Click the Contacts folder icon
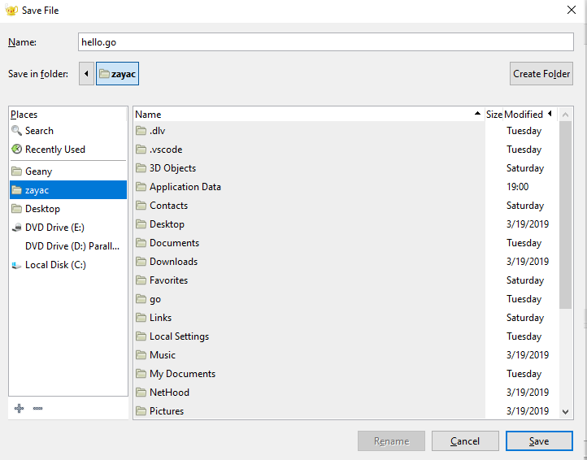587x460 pixels. tap(141, 206)
